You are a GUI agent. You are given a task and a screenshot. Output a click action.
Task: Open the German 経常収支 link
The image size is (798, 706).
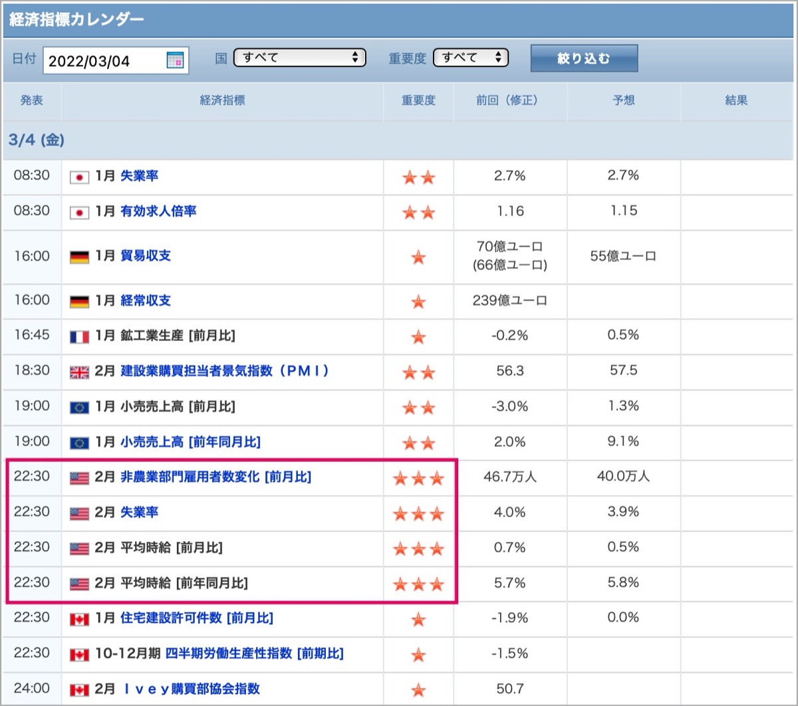click(x=146, y=300)
